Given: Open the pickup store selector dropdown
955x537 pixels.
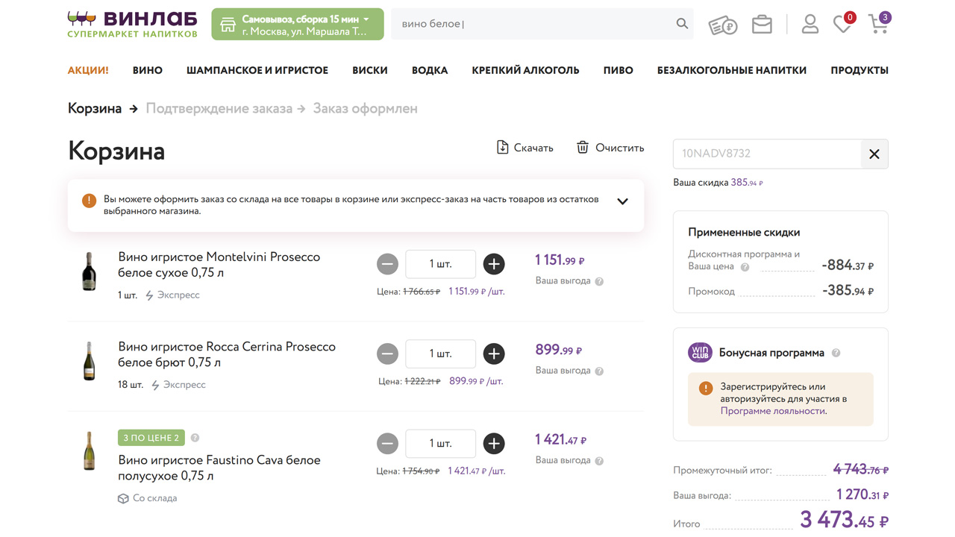Looking at the screenshot, I should pos(298,25).
